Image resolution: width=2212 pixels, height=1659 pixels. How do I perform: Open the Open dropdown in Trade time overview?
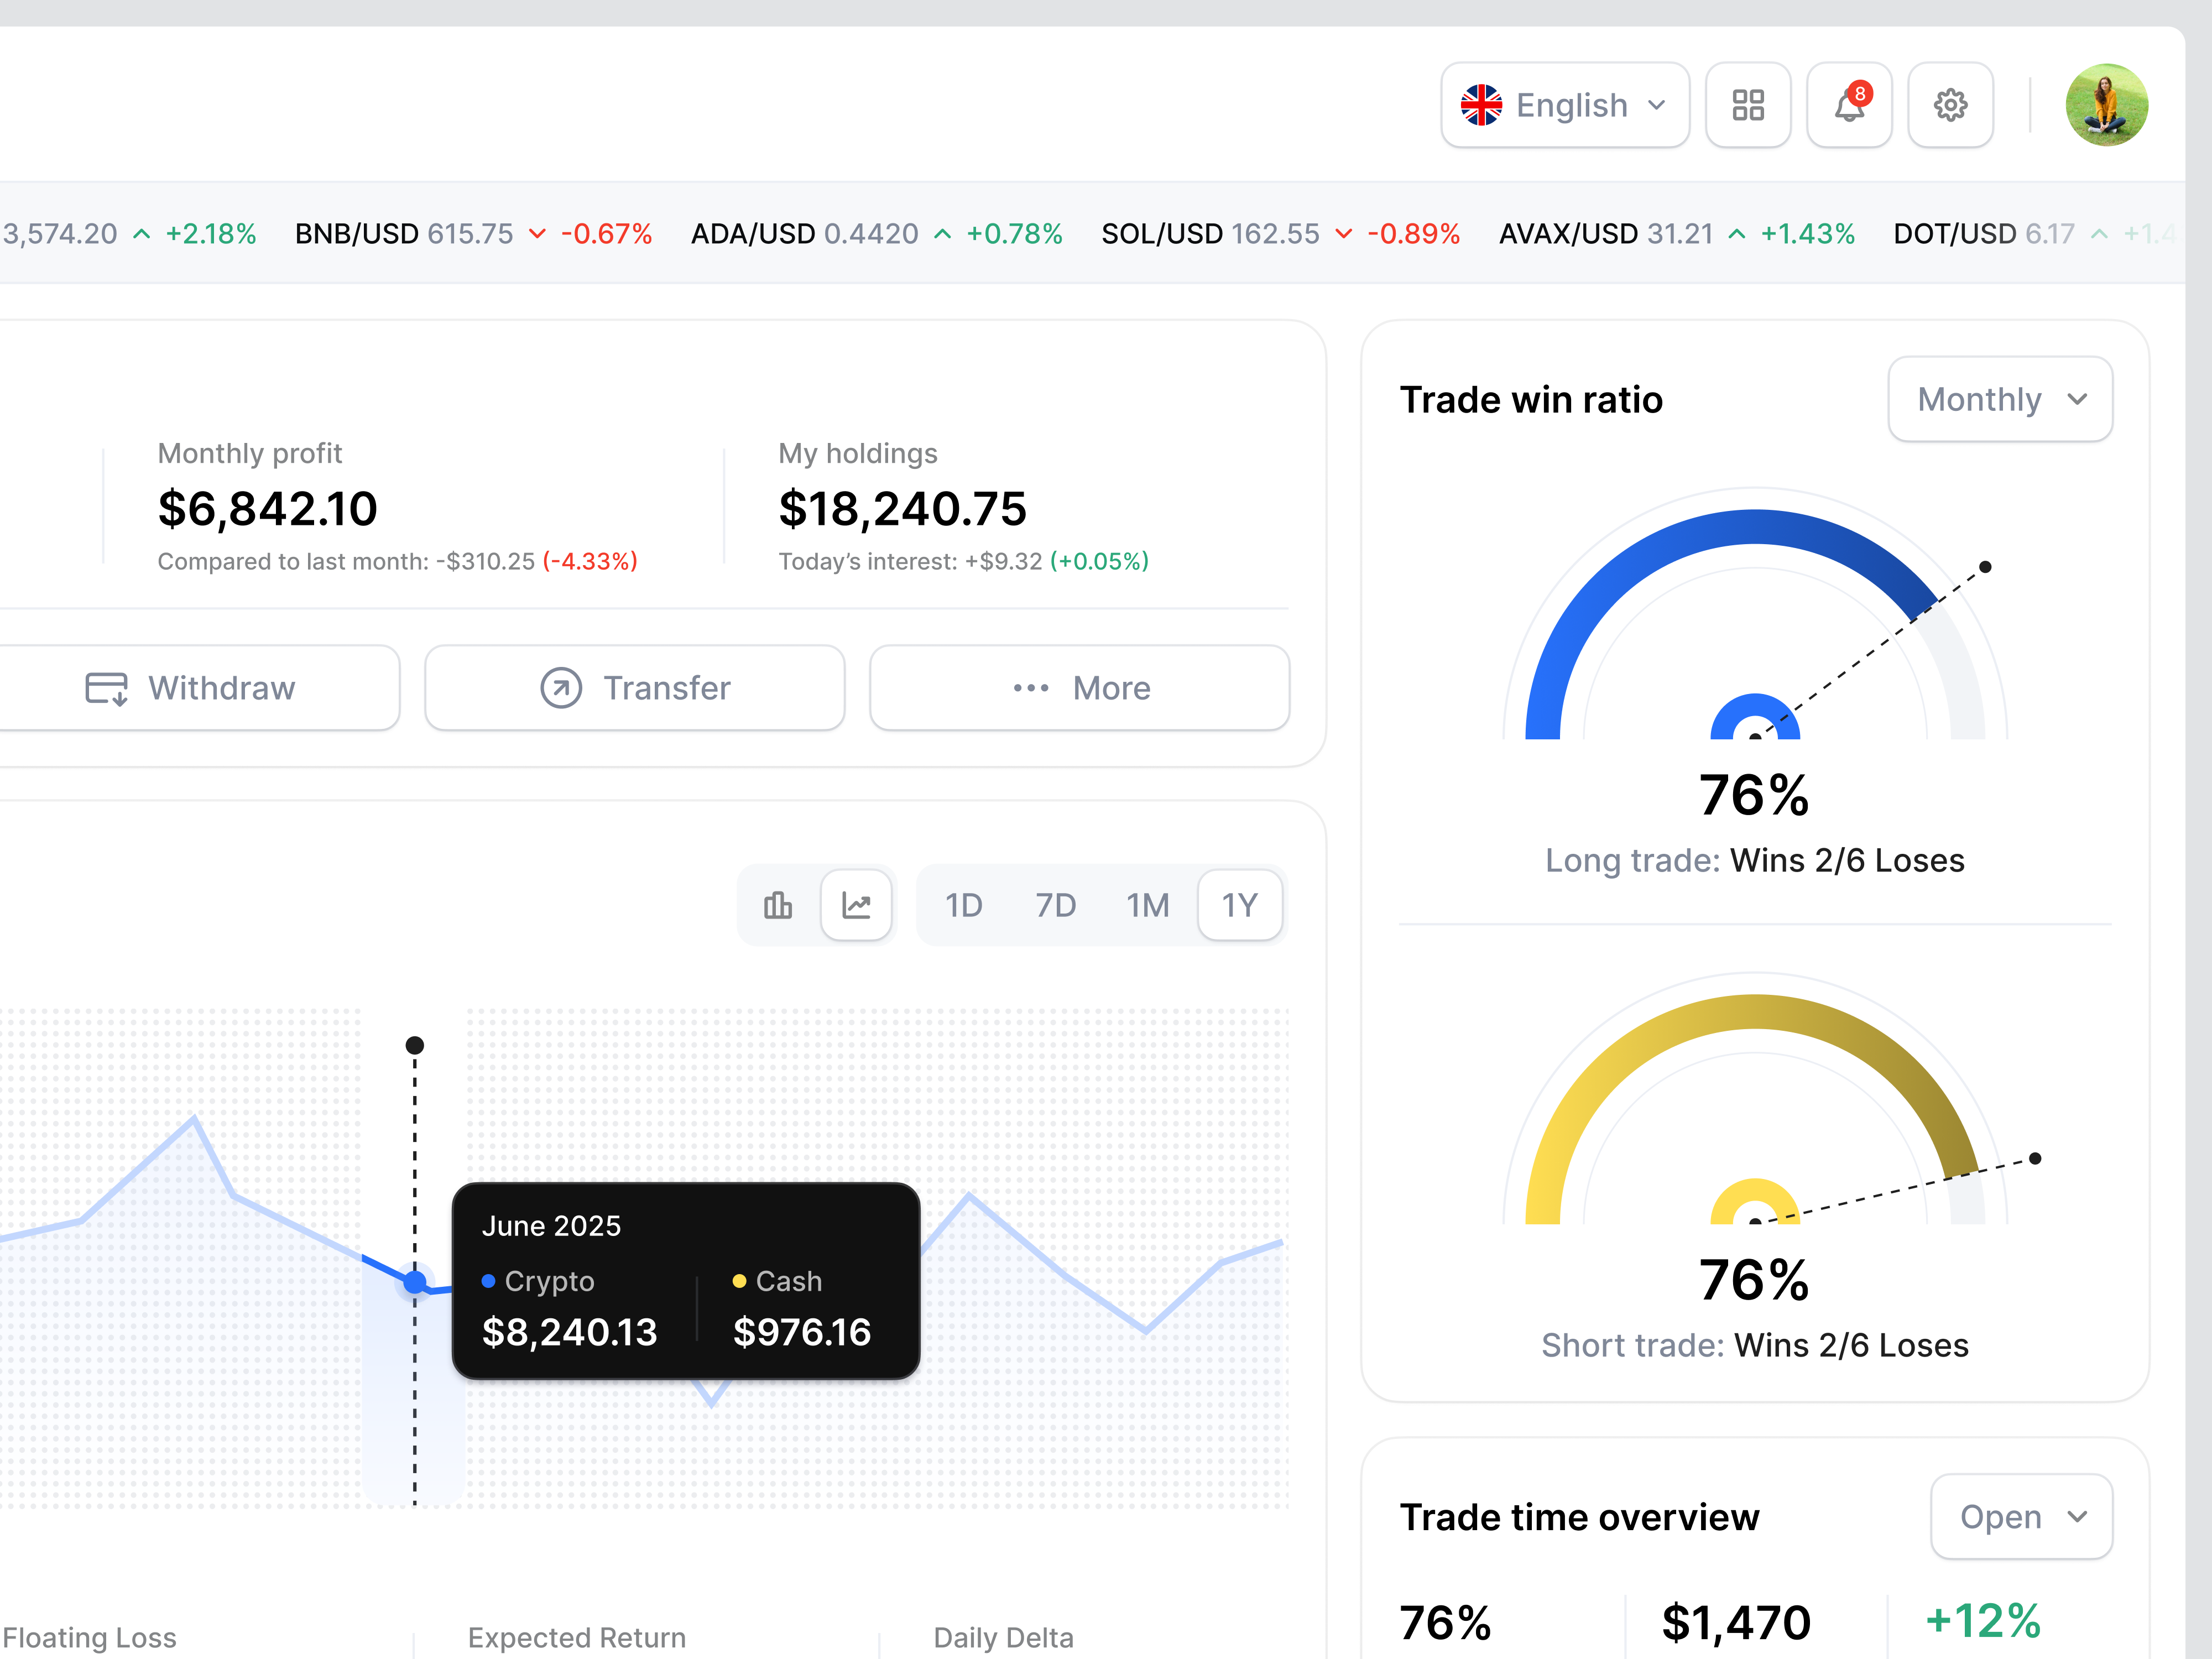point(2021,1517)
